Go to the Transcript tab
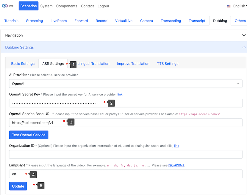 point(197,21)
